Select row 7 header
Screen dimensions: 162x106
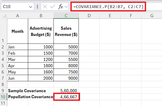[3, 78]
